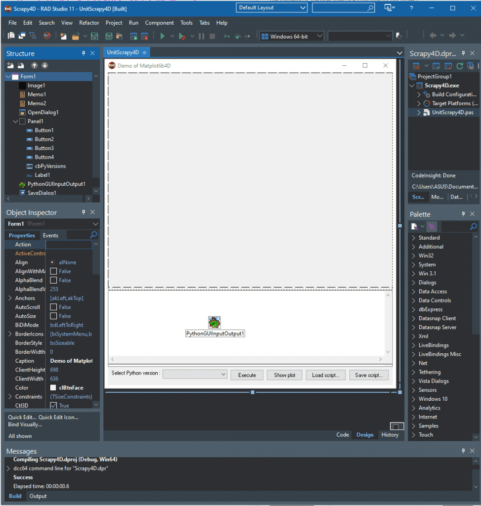This screenshot has width=481, height=506.
Task: Select OpenDialog1 in the Structure tree
Action: tap(43, 112)
